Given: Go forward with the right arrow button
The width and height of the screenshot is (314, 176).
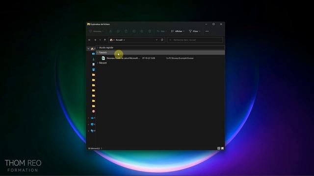Looking at the screenshot, I should [x=95, y=40].
